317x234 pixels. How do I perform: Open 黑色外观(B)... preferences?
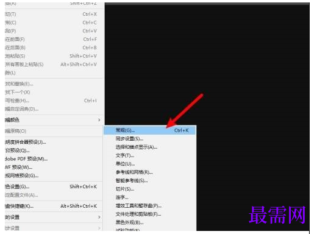click(150, 222)
